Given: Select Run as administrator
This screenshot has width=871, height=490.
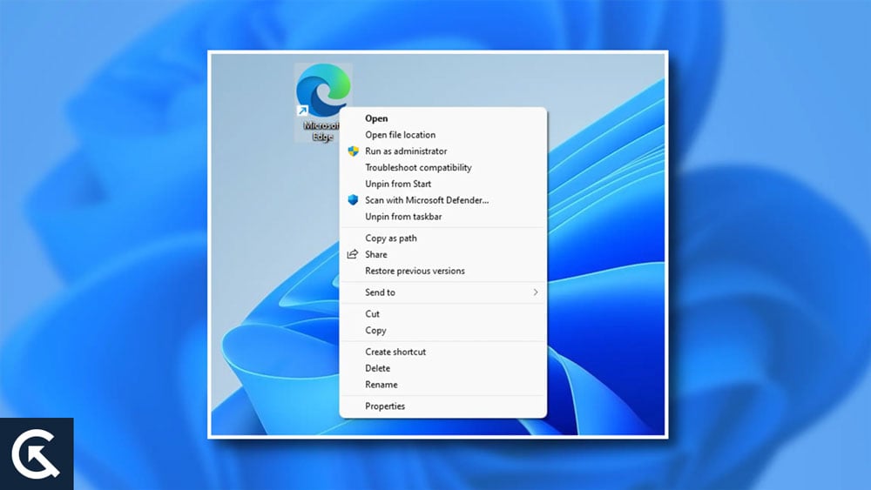Looking at the screenshot, I should pos(406,151).
